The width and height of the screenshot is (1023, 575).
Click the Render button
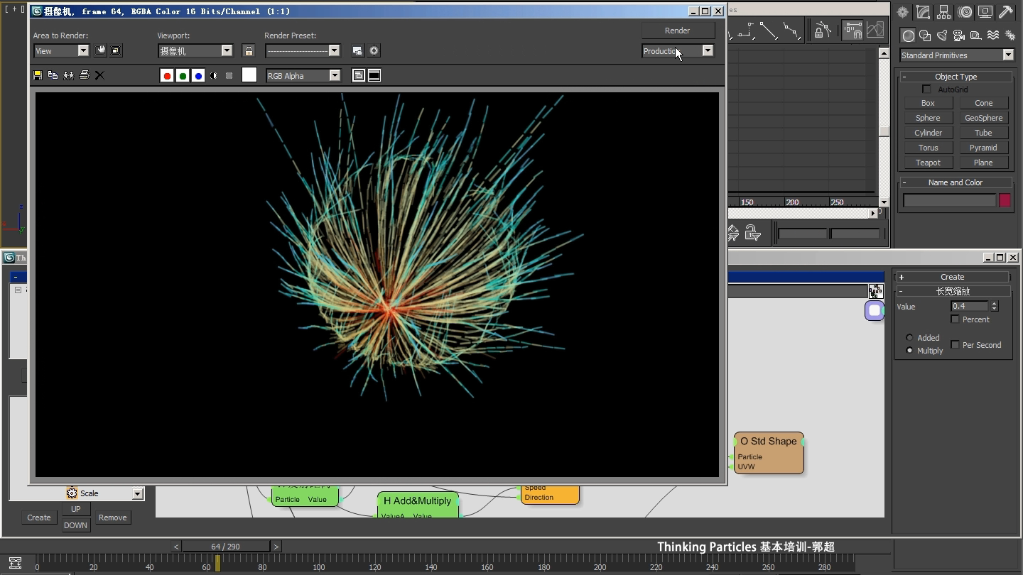[x=678, y=31]
